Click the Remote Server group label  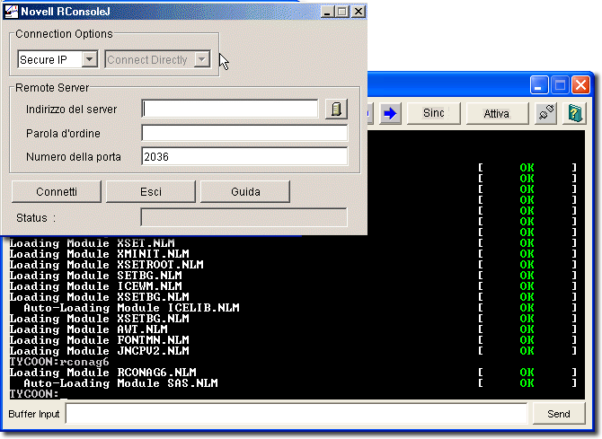(x=52, y=87)
